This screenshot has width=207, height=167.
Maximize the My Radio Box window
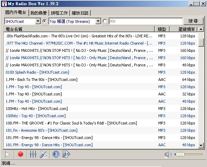click(197, 4)
